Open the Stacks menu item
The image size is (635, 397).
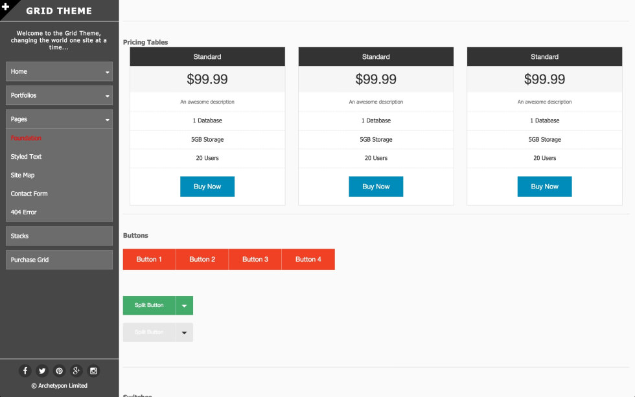[x=59, y=236]
